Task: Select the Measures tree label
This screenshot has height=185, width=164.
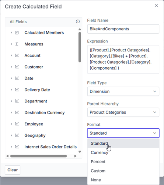Action: click(34, 44)
